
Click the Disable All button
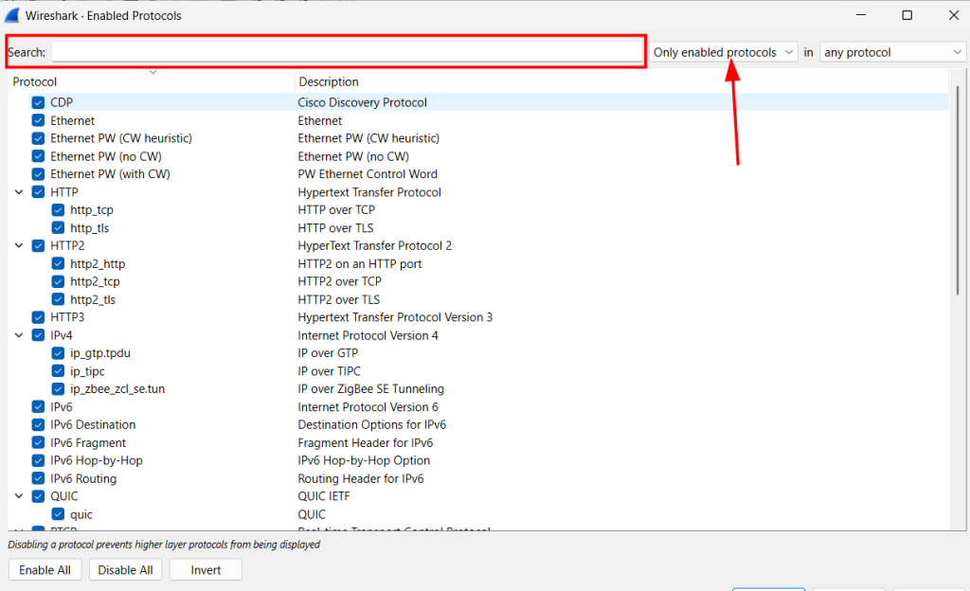[x=126, y=570]
